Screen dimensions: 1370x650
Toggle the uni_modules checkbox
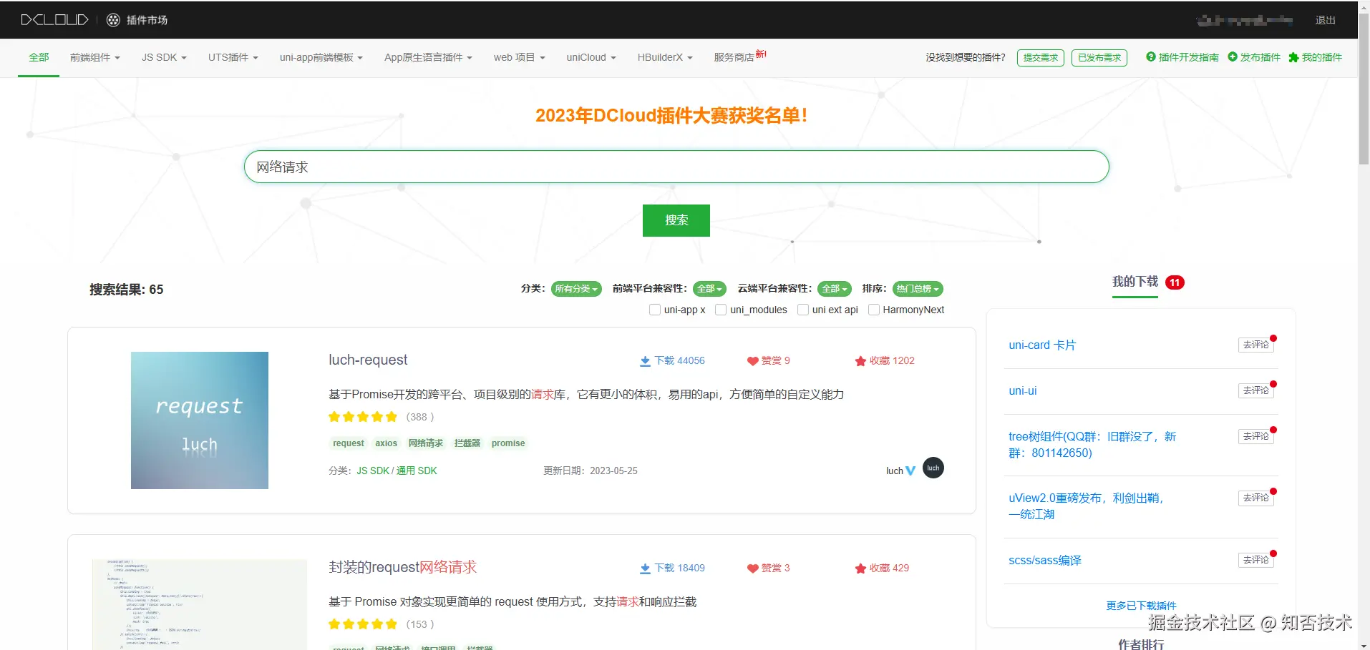(x=721, y=310)
